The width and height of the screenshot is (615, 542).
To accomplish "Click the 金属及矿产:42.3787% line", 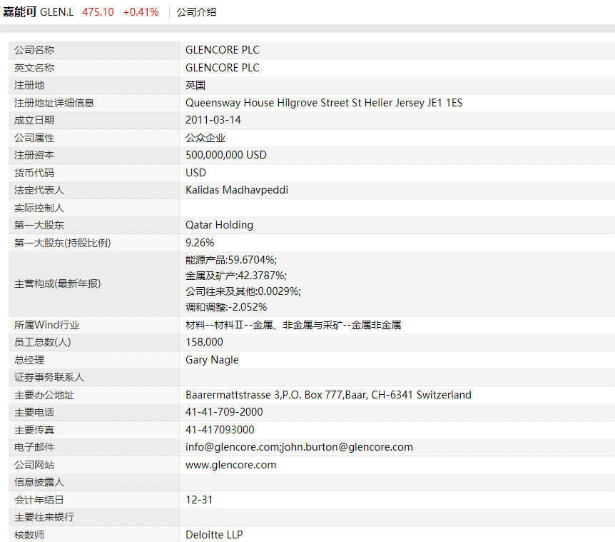I will (x=235, y=276).
